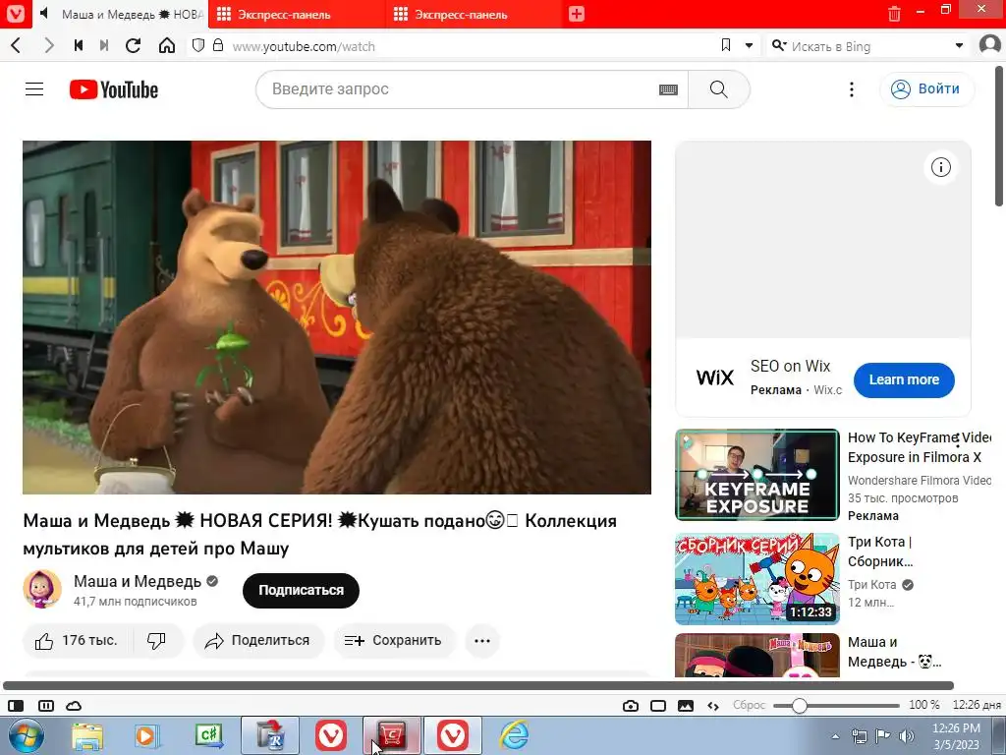
Task: Click the vertical page scrollbar
Action: click(x=999, y=136)
